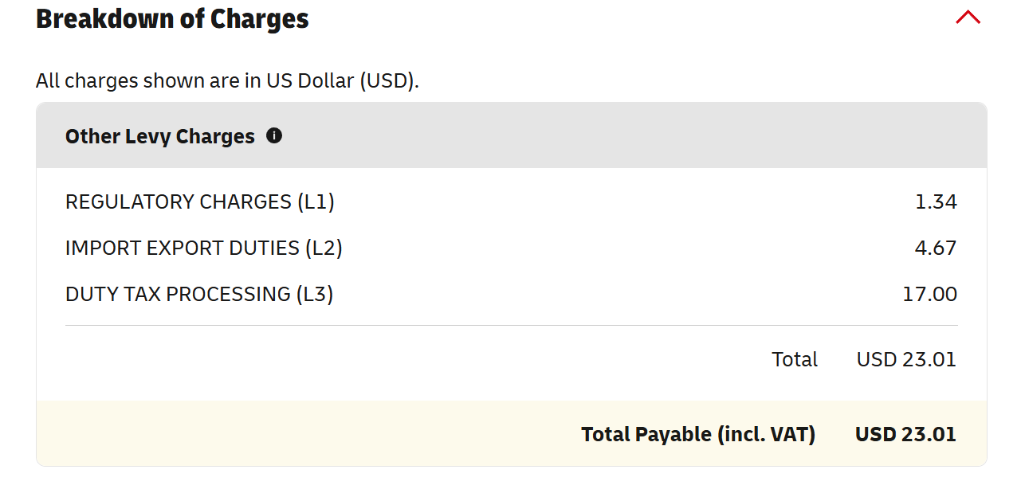Screen dimensions: 1021x493
Task: Click the Other Levy Charges info icon
Action: [x=274, y=135]
